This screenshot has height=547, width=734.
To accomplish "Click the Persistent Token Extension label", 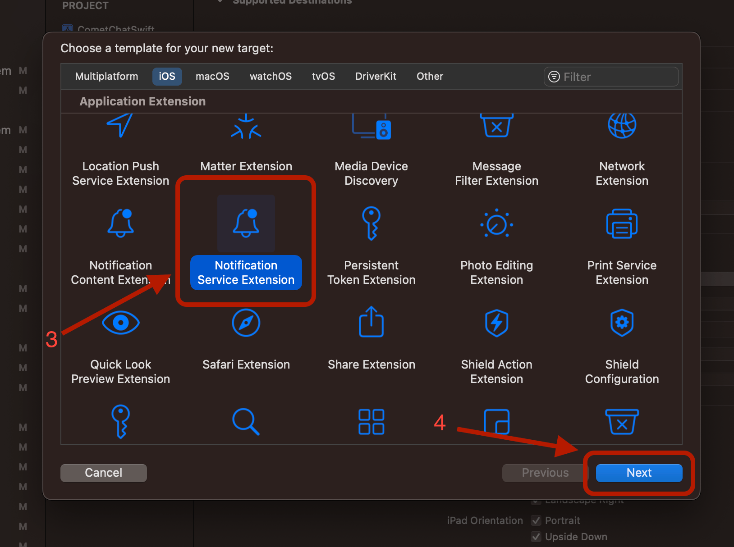I will point(372,273).
